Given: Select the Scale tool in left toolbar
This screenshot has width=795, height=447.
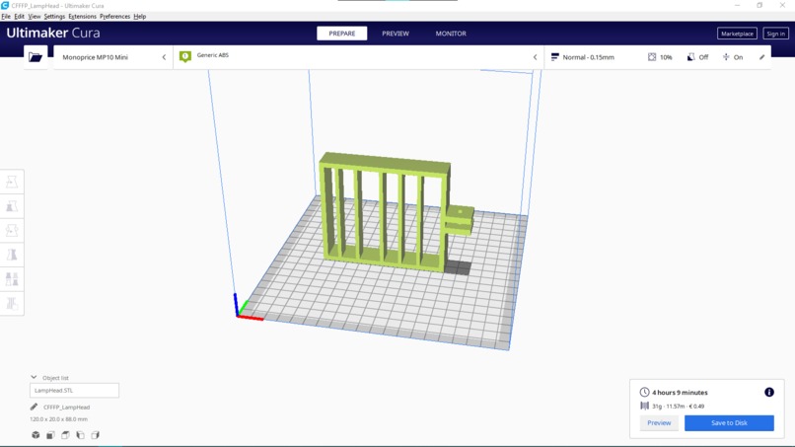Looking at the screenshot, I should [x=12, y=206].
